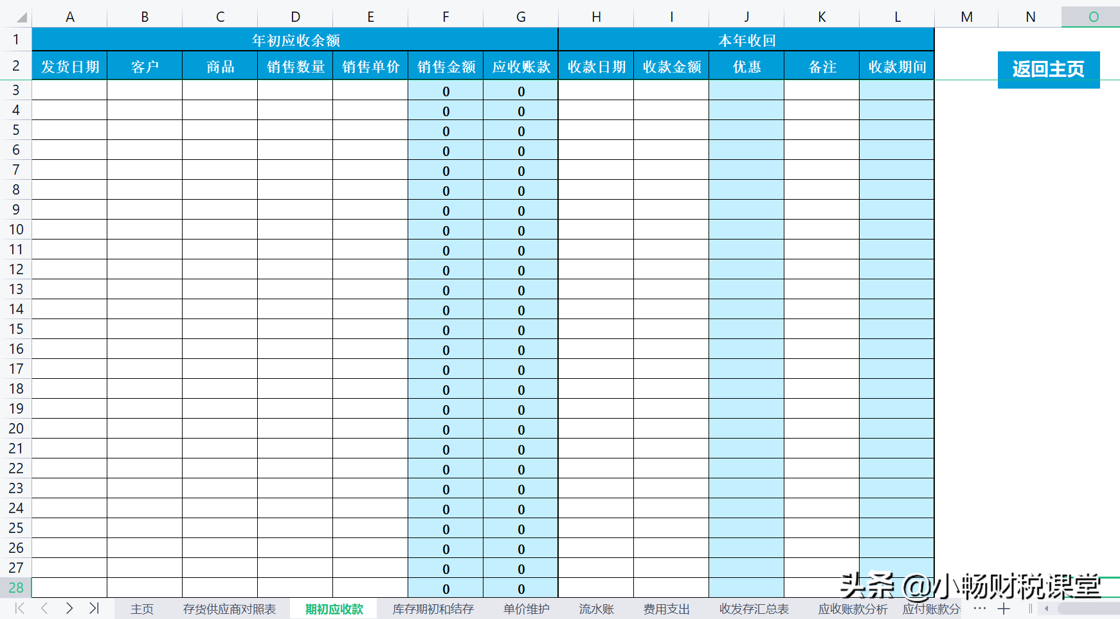Open hidden sheet list via the ellipsis
Viewport: 1120px width, 619px height.
click(979, 608)
